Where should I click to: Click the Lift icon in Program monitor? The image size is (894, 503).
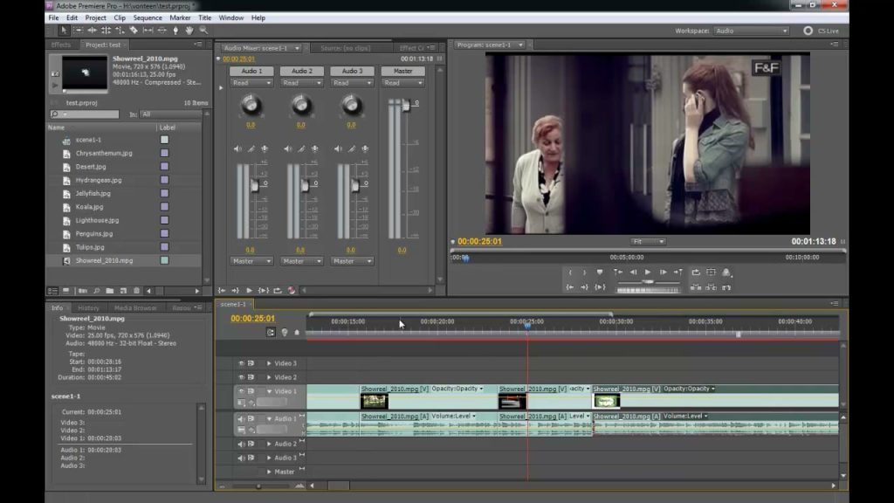point(696,287)
